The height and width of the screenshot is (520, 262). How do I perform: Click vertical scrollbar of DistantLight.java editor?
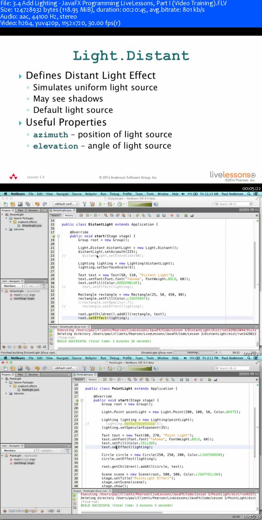point(254,265)
